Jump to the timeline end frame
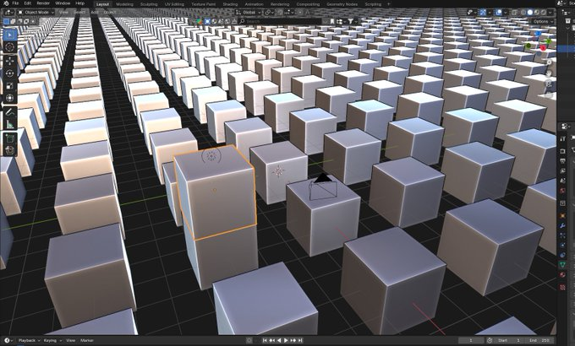The image size is (575, 346). click(x=300, y=340)
